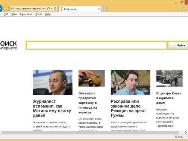Click the search magnifier icon in address bar
Viewport: 188px width, 141px height.
(x=48, y=9)
